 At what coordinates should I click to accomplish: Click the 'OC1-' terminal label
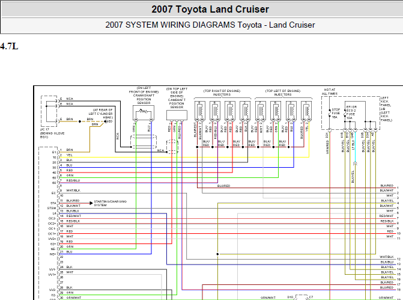pyautogui.click(x=52, y=228)
